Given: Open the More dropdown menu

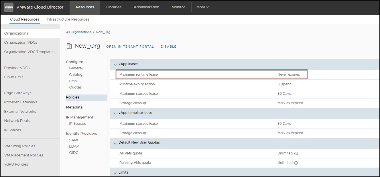Looking at the screenshot, I should click(x=202, y=7).
